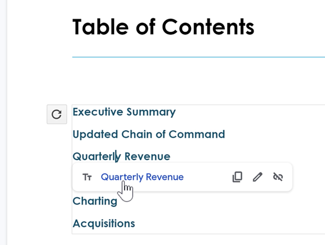Image resolution: width=325 pixels, height=245 pixels.
Task: Click the update table of contents refresh icon
Action: tap(57, 114)
